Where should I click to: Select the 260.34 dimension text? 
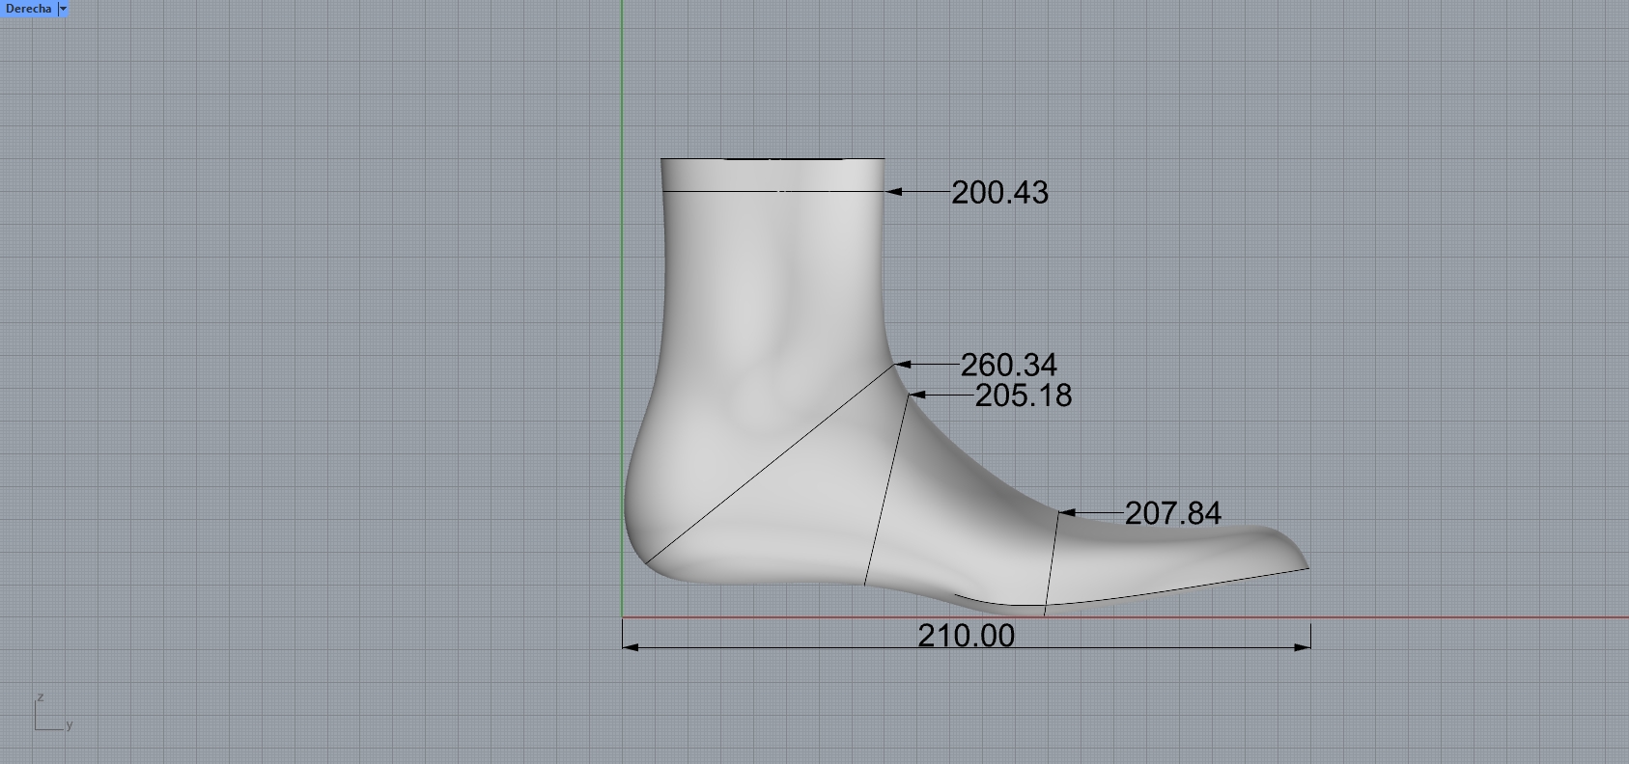(1008, 366)
